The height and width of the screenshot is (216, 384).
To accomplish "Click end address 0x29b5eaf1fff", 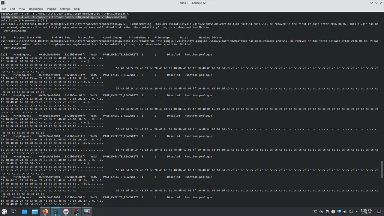I will [x=75, y=136].
